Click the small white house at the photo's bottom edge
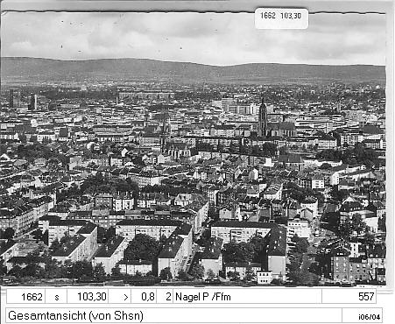This screenshot has width=395, height=324. [265, 278]
